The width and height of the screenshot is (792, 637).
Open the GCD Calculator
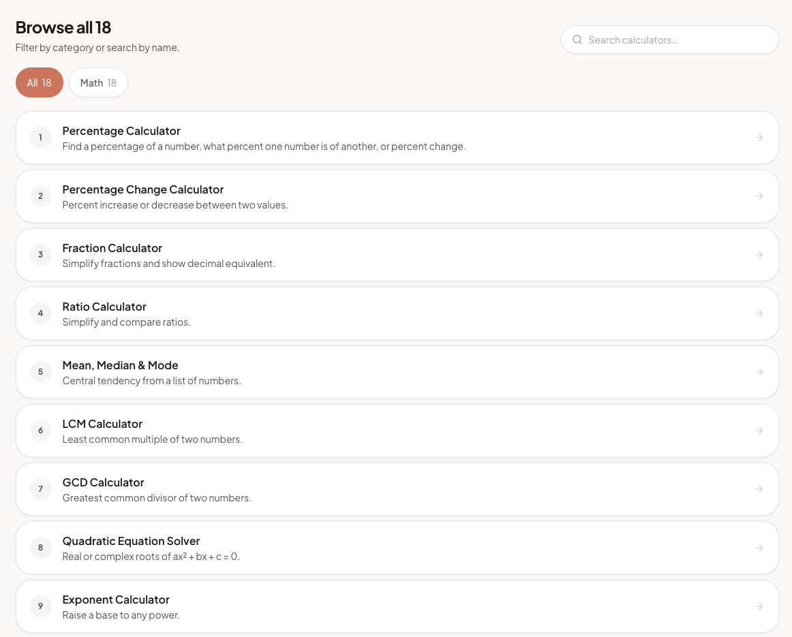click(x=397, y=489)
